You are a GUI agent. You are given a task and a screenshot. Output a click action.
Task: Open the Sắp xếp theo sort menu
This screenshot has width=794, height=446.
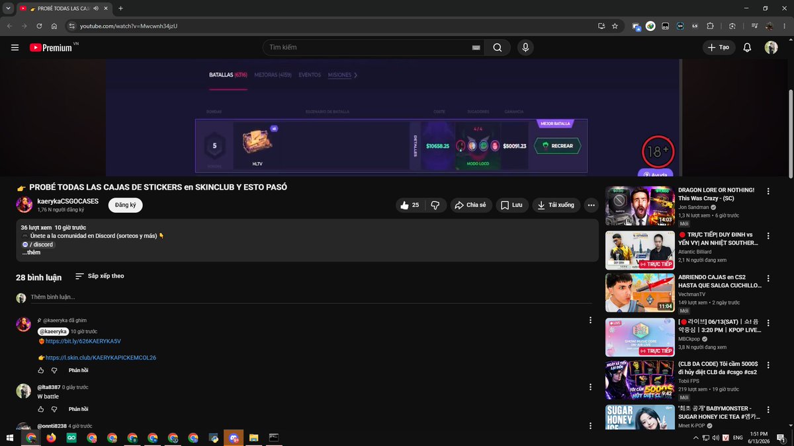tap(99, 276)
